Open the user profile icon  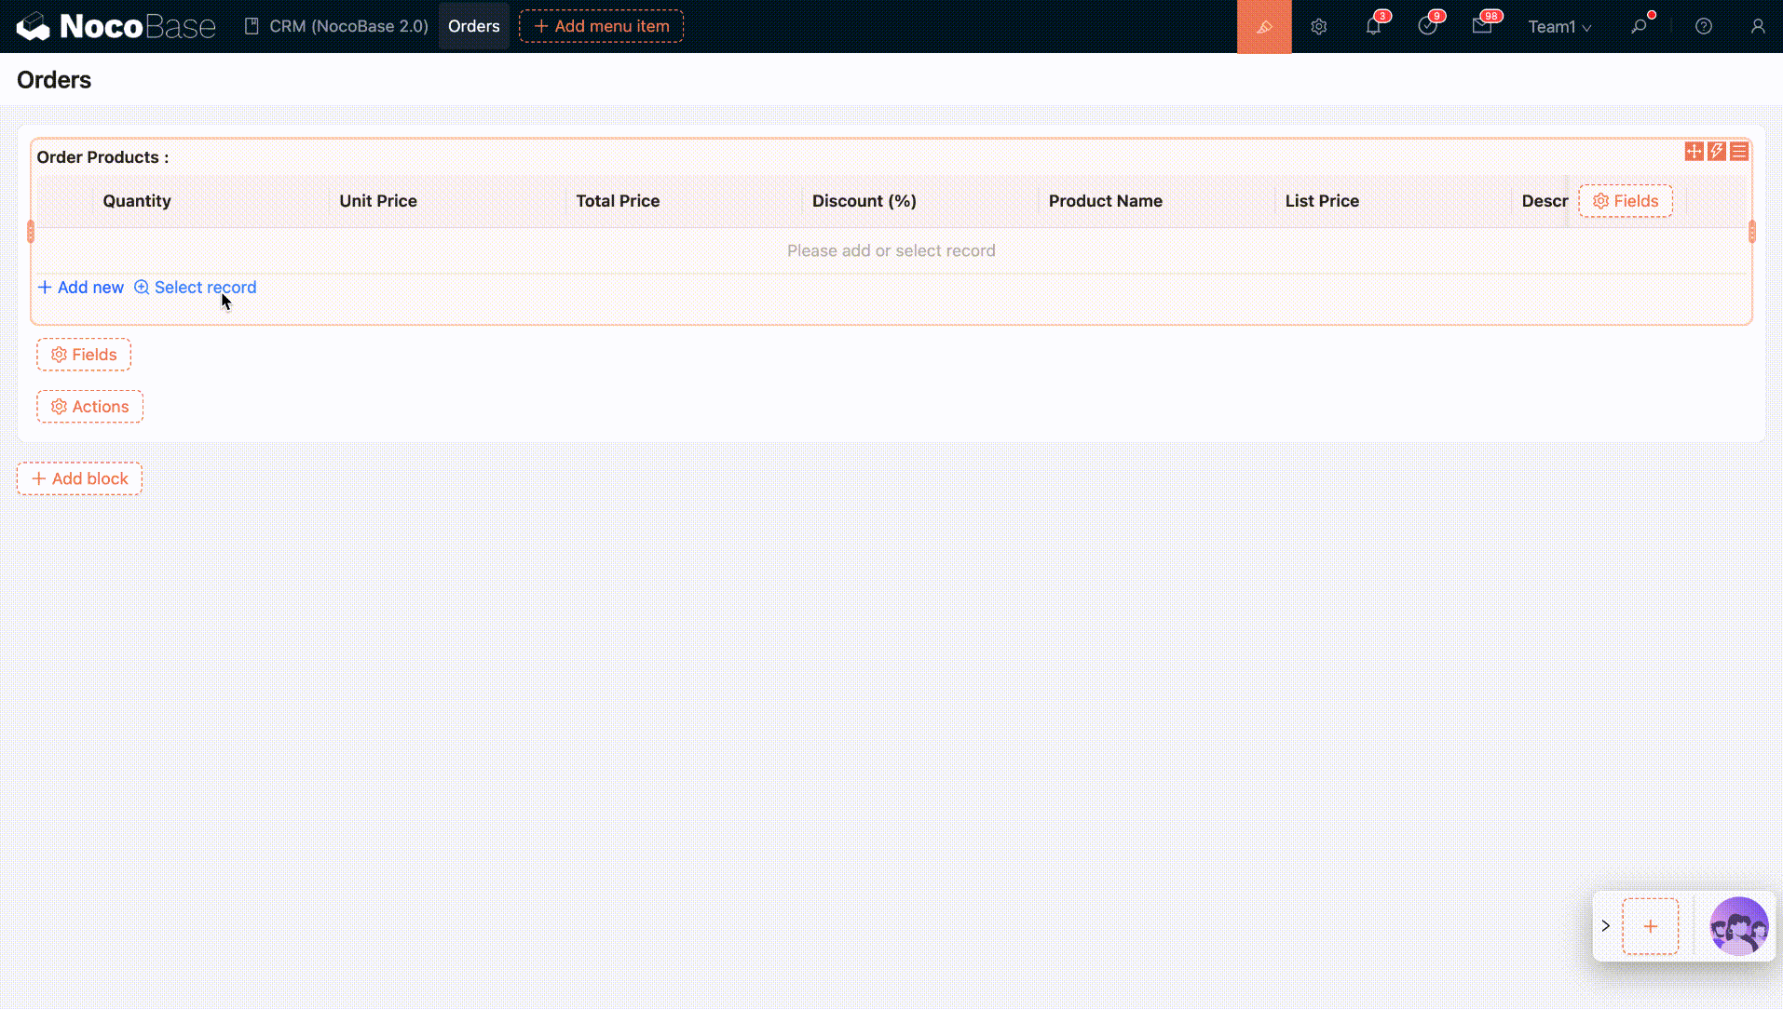[1757, 27]
